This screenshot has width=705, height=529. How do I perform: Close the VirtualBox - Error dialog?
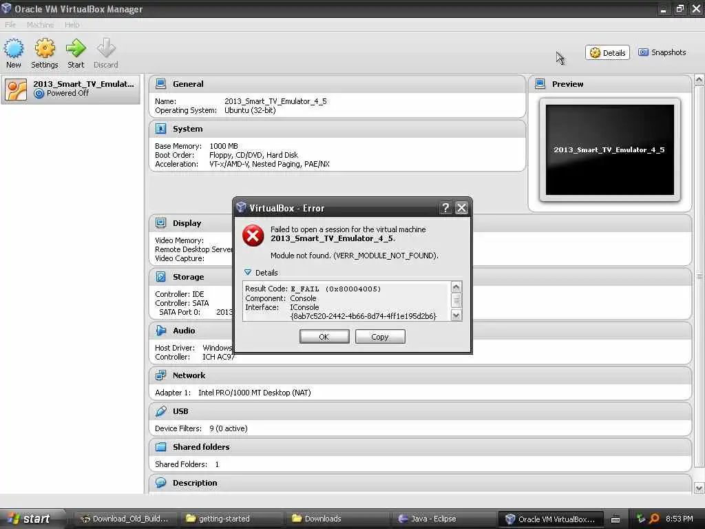pos(461,208)
